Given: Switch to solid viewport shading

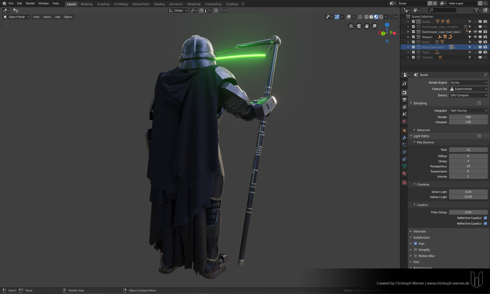Looking at the screenshot, I should (371, 17).
